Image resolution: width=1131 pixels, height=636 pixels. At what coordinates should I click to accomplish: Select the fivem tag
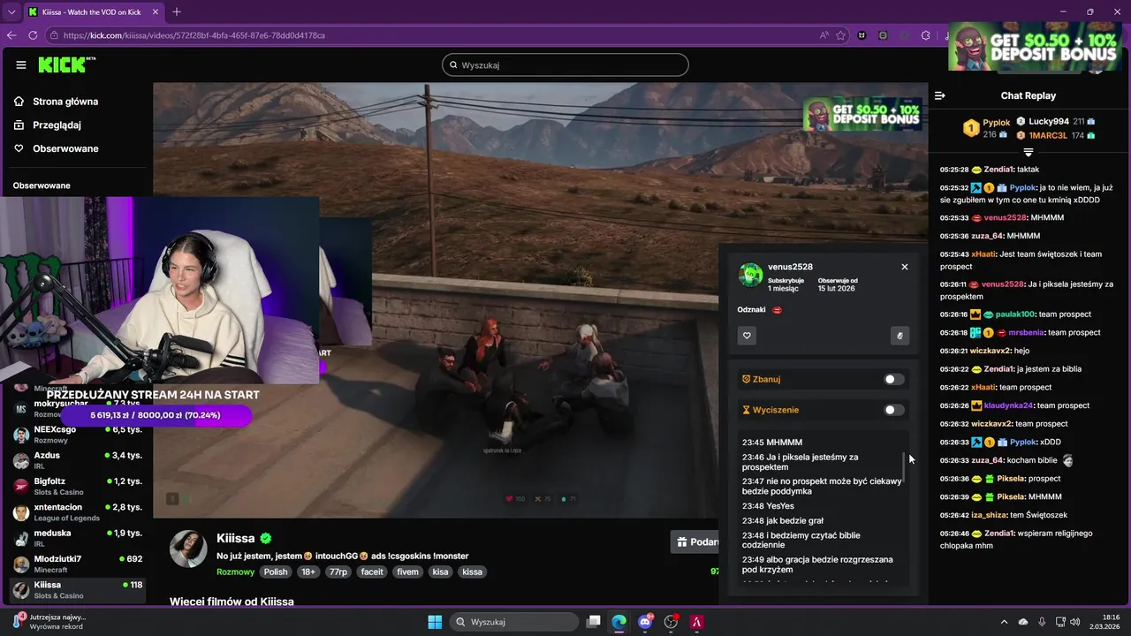pos(408,572)
